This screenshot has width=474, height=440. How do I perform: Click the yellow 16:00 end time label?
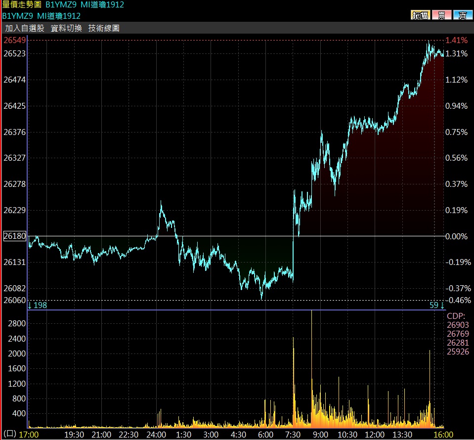click(444, 435)
